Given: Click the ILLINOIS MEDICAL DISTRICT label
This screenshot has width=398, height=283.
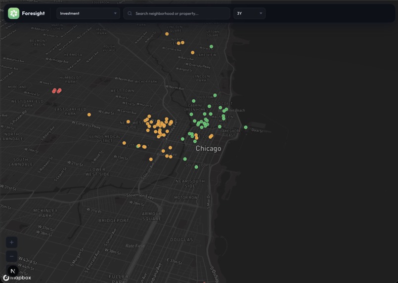Looking at the screenshot, I should point(104,138).
